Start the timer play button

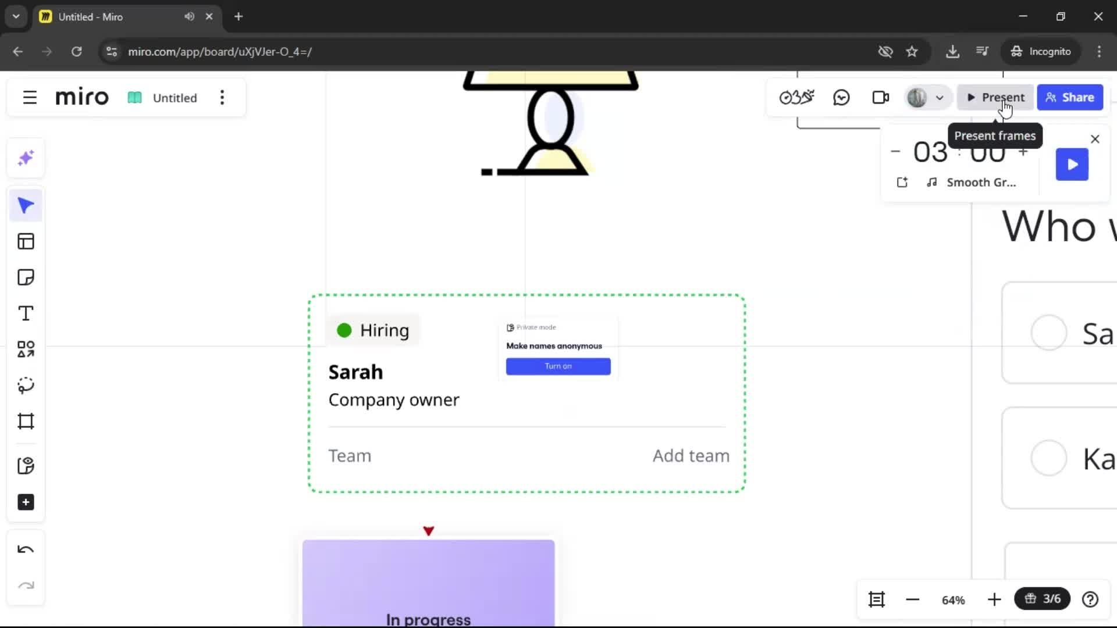pyautogui.click(x=1072, y=165)
